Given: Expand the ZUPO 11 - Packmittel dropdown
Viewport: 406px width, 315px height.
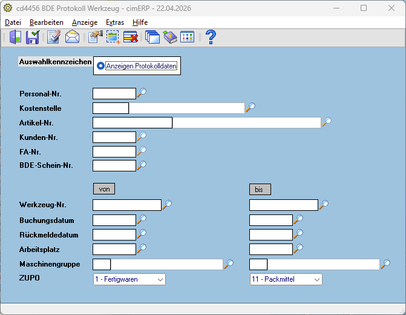Looking at the screenshot, I should click(x=286, y=279).
